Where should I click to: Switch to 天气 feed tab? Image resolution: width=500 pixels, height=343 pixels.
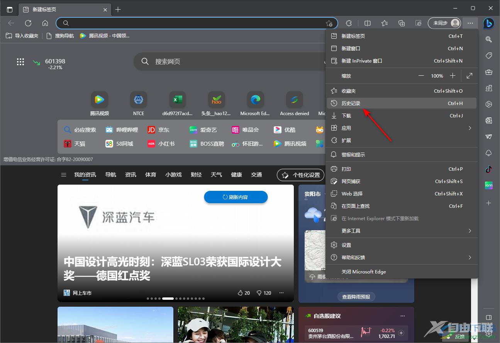click(216, 175)
